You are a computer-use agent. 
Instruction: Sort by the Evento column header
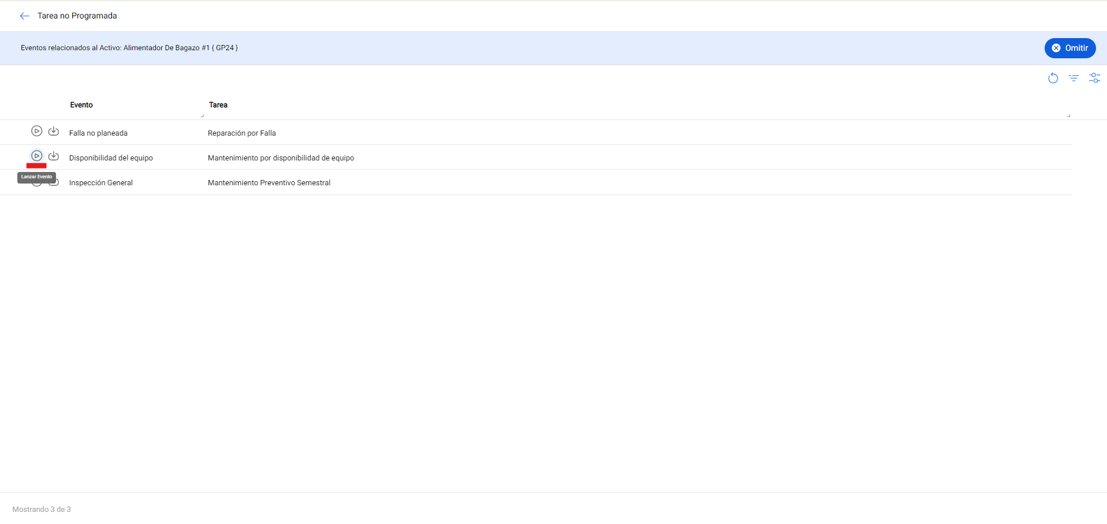[x=81, y=105]
